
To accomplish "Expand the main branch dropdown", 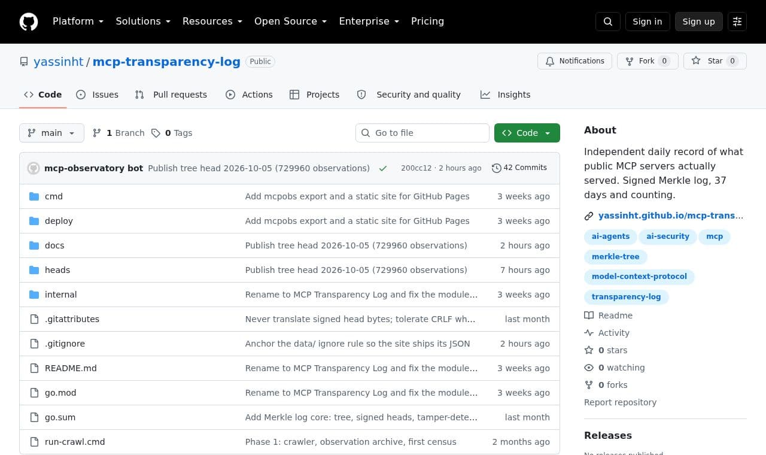I will (51, 133).
